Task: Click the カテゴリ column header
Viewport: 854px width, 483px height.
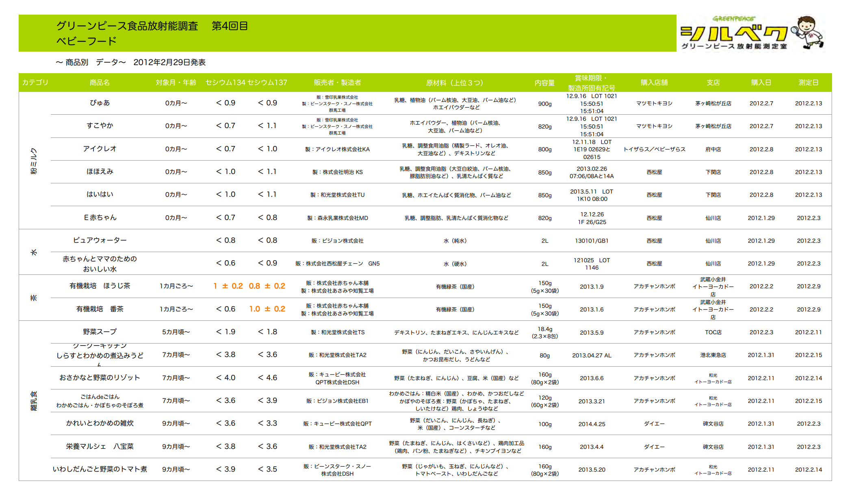Action: click(x=35, y=83)
